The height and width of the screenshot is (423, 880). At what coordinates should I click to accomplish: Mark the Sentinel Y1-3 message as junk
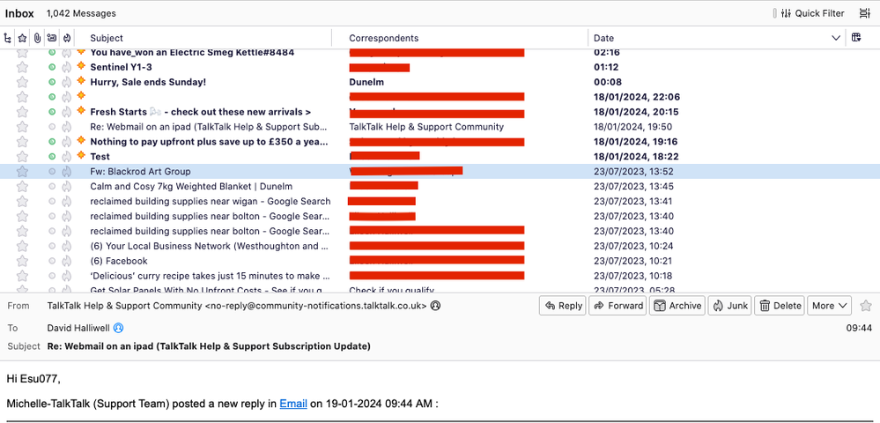(67, 67)
